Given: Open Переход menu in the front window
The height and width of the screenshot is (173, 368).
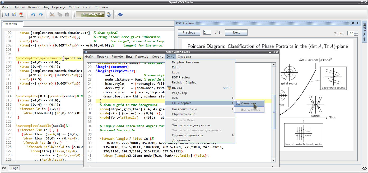Looking at the screenshot, I should [x=142, y=57].
